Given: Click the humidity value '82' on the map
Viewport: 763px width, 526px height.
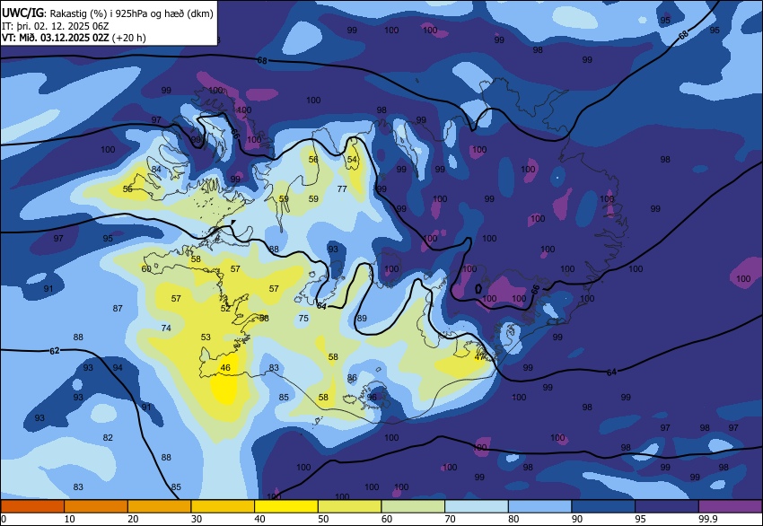Looking at the screenshot, I should [x=108, y=437].
